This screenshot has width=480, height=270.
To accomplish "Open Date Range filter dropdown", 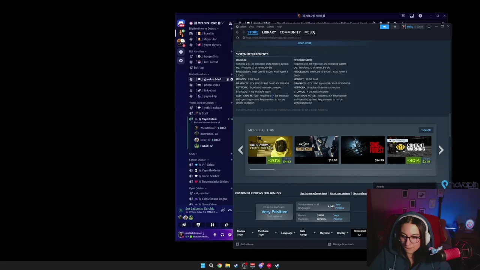I will (x=307, y=233).
